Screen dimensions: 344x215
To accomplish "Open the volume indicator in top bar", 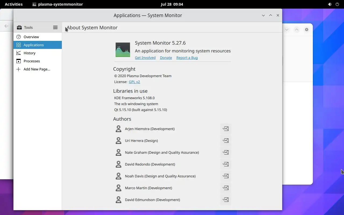I will [330, 4].
